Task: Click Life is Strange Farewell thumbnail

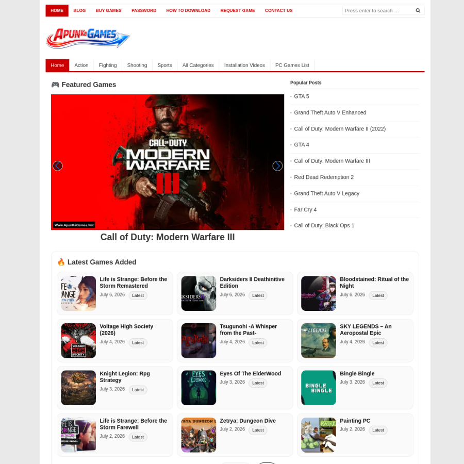Action: [78, 435]
